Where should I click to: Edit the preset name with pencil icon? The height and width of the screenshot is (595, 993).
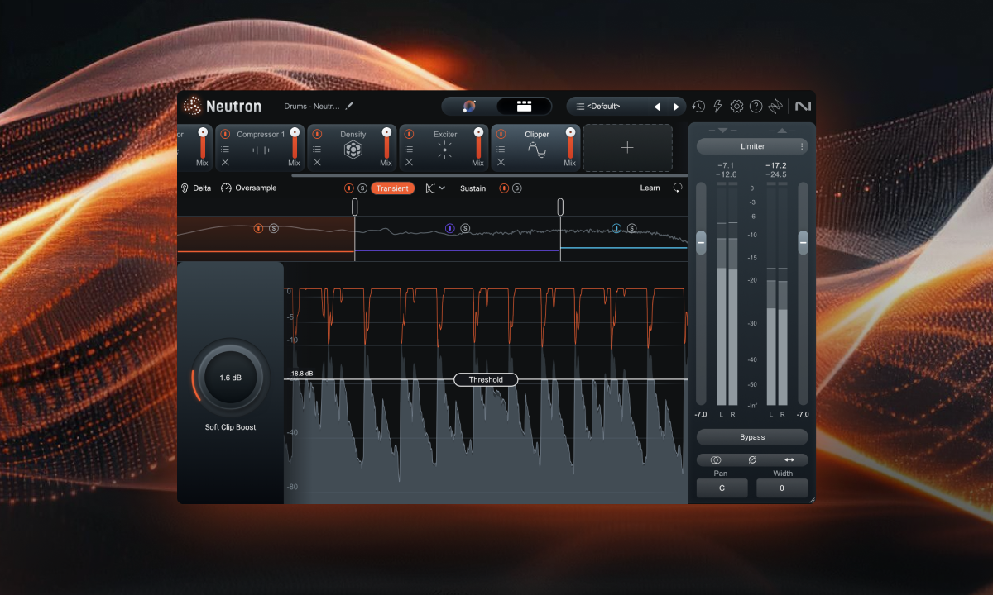(349, 106)
